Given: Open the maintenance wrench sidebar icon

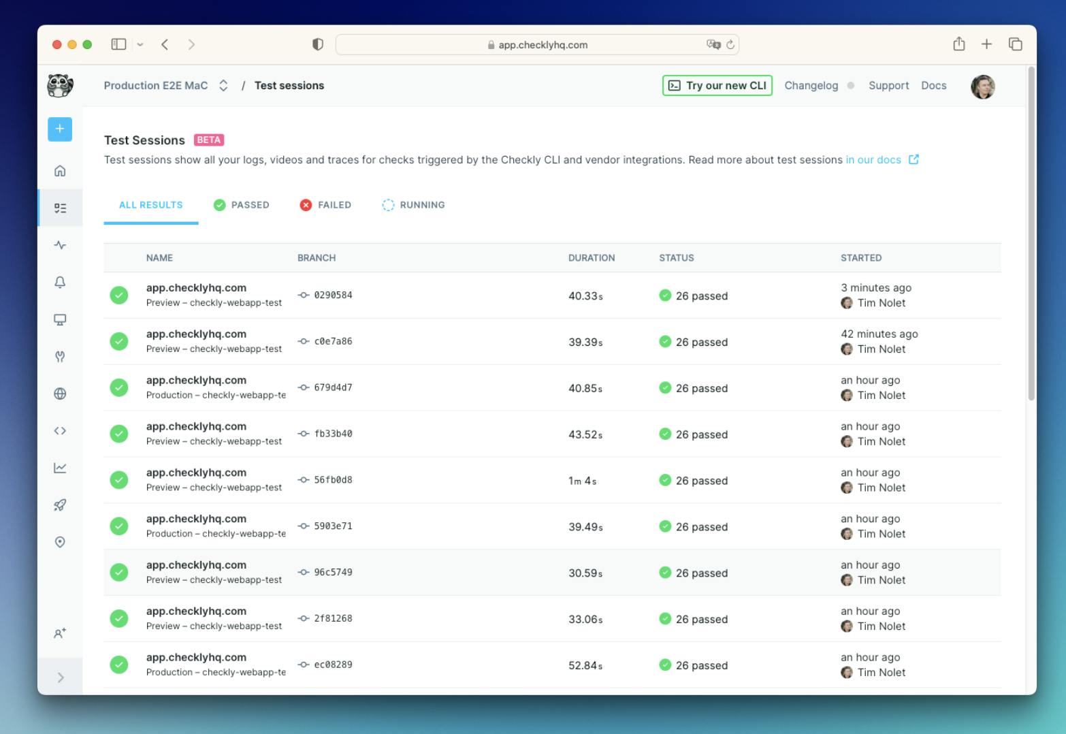Looking at the screenshot, I should [60, 356].
